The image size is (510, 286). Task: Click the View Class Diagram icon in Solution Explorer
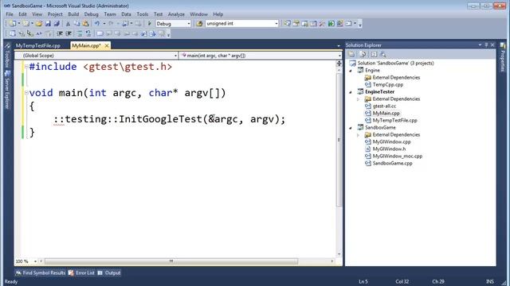[x=382, y=55]
